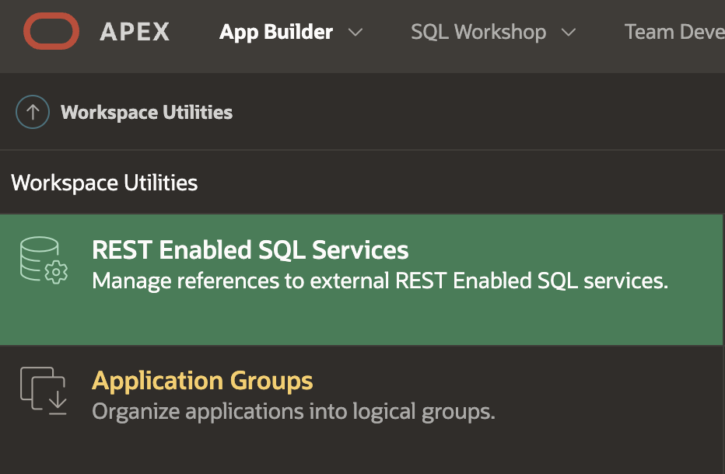Click the REST Enabled SQL database gear icon
725x474 pixels.
coord(57,271)
